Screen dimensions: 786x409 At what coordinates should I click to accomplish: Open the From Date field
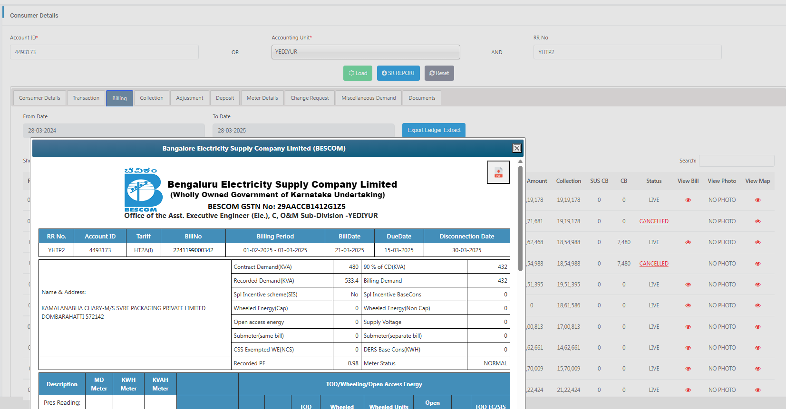(114, 131)
